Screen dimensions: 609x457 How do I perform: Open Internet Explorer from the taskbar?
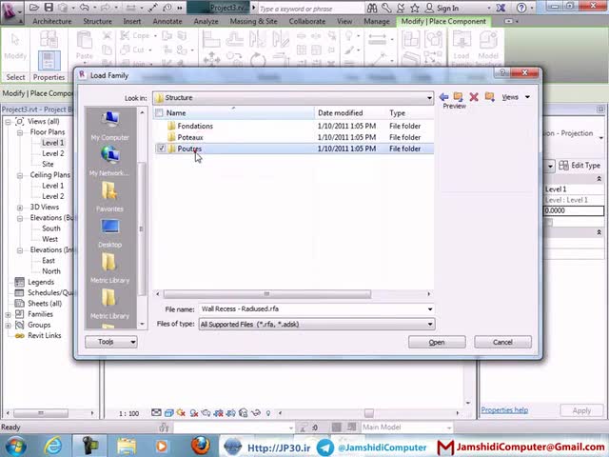click(x=53, y=446)
